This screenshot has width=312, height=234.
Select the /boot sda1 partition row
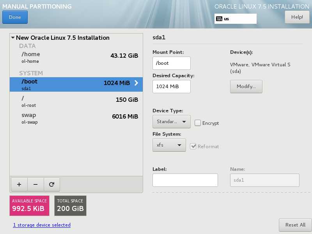point(76,84)
